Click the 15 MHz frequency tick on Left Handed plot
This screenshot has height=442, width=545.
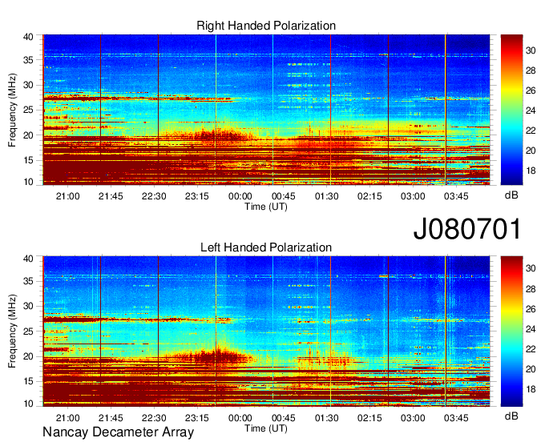click(x=29, y=381)
